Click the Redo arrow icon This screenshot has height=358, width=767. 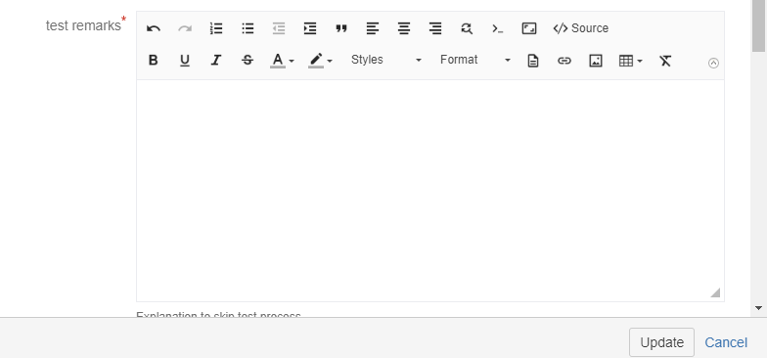click(185, 28)
